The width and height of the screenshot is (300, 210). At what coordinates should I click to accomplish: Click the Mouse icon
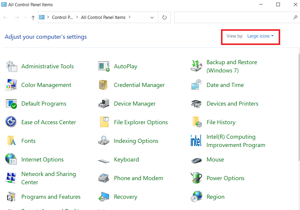[196, 160]
